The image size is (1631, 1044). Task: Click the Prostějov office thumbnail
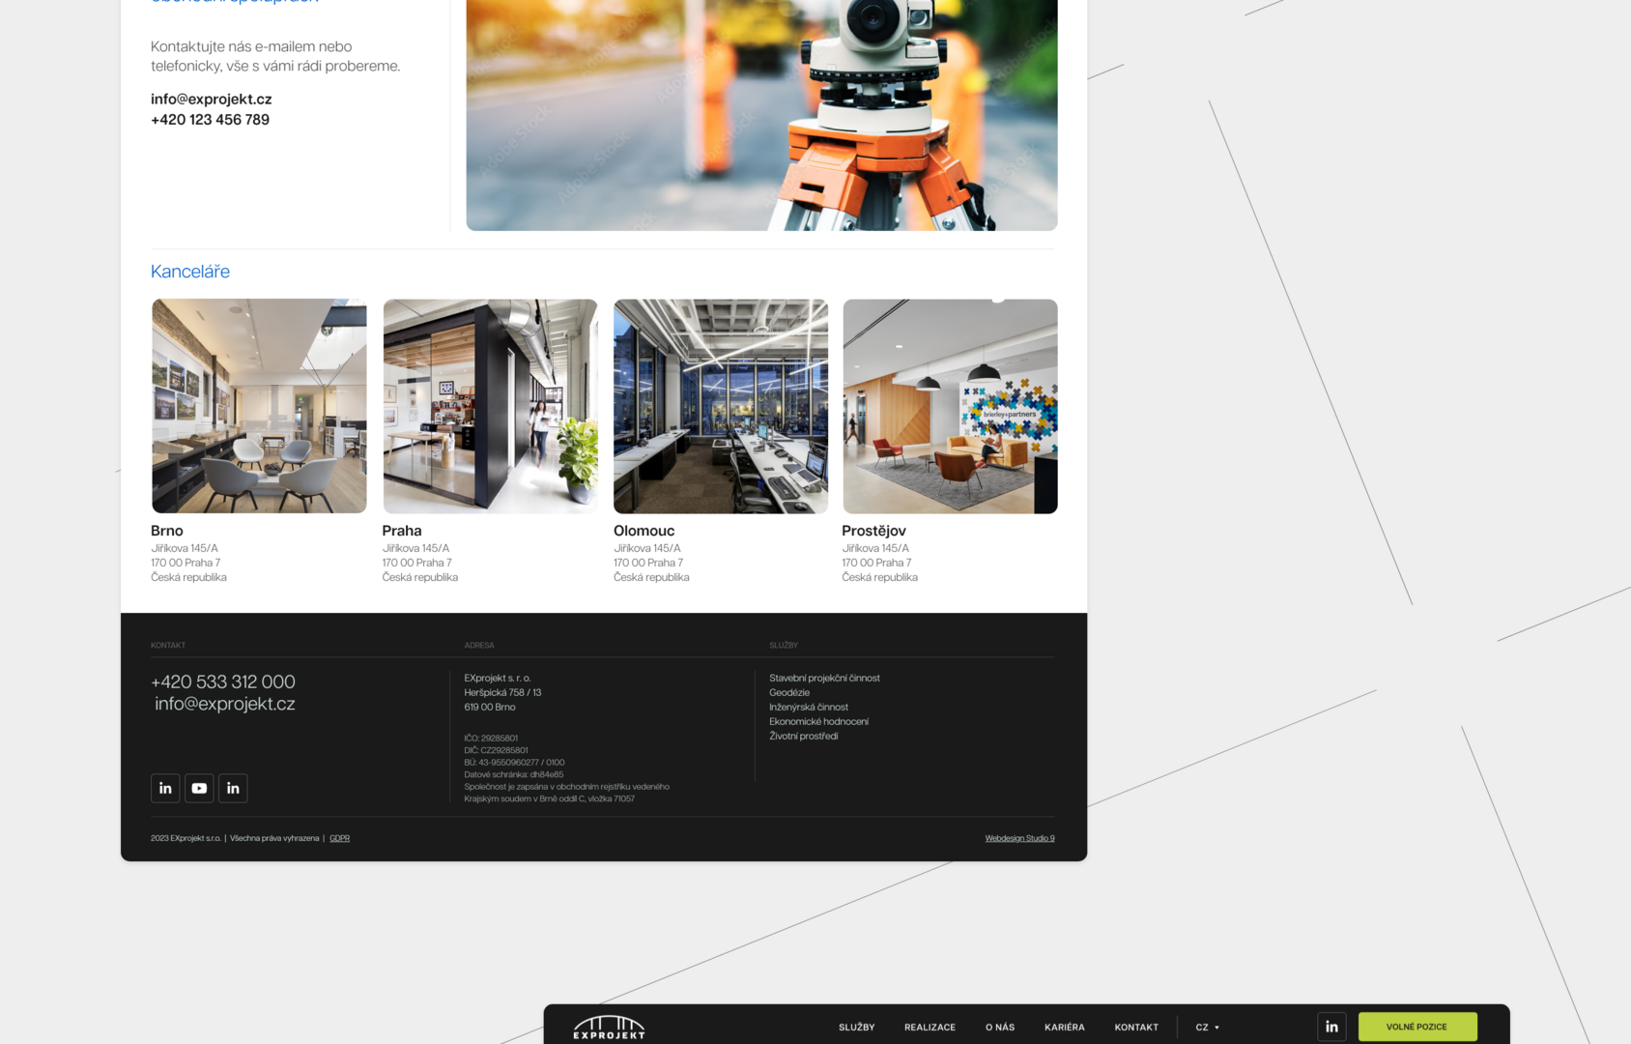(950, 406)
